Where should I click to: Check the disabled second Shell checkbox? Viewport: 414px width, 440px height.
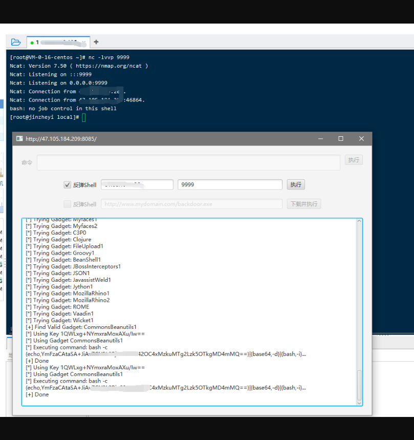[x=67, y=204]
